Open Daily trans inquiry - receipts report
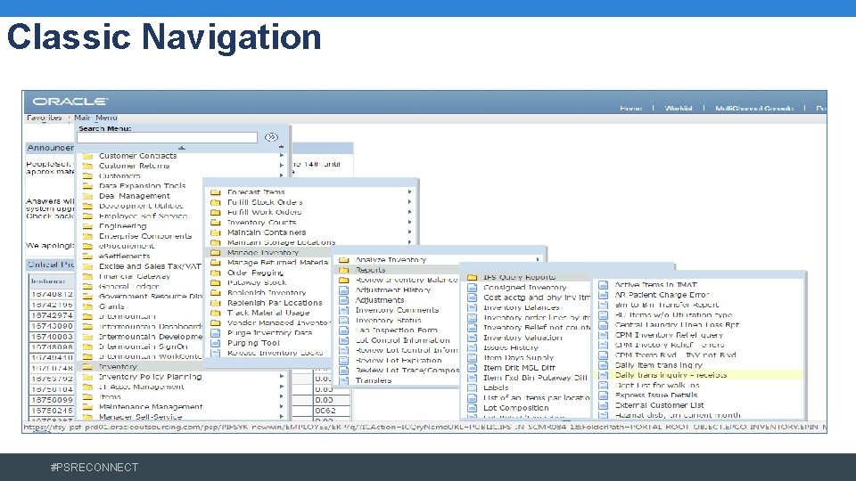 (671, 375)
